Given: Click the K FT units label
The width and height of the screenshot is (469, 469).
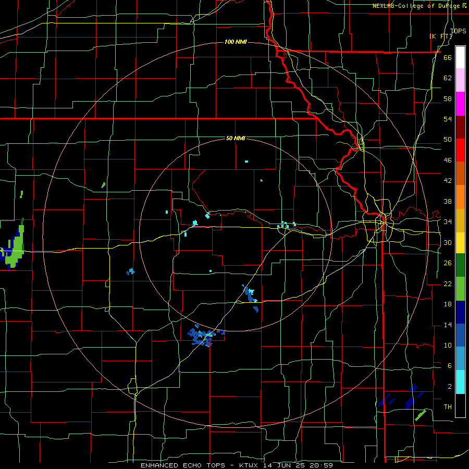Looking at the screenshot, I should click(x=440, y=36).
